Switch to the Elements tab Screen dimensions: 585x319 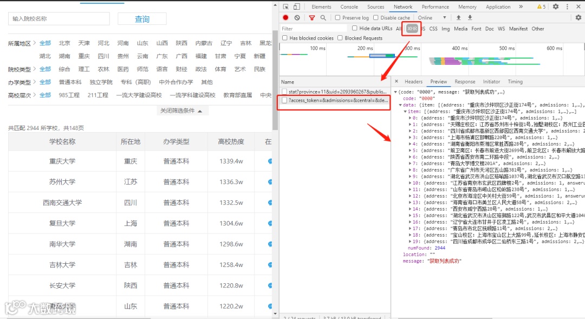(321, 6)
